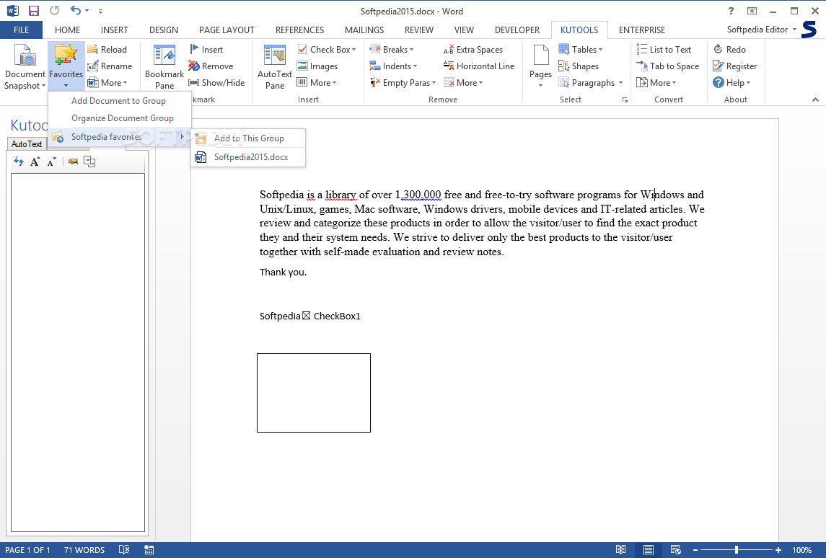The image size is (826, 558).
Task: Click the 71 WORDS word count
Action: [x=84, y=550]
